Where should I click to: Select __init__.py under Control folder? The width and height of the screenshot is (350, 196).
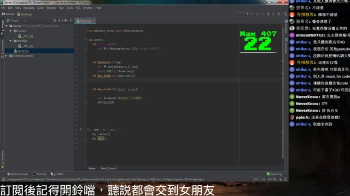click(26, 36)
